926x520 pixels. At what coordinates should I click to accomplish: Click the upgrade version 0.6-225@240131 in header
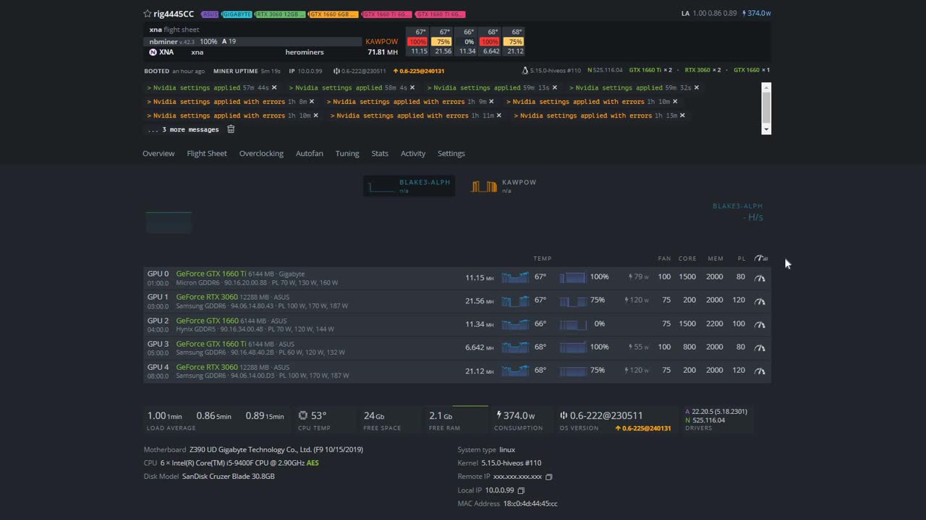pyautogui.click(x=419, y=71)
